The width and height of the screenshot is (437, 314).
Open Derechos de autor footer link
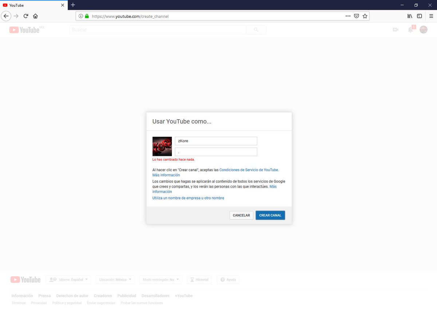point(72,296)
